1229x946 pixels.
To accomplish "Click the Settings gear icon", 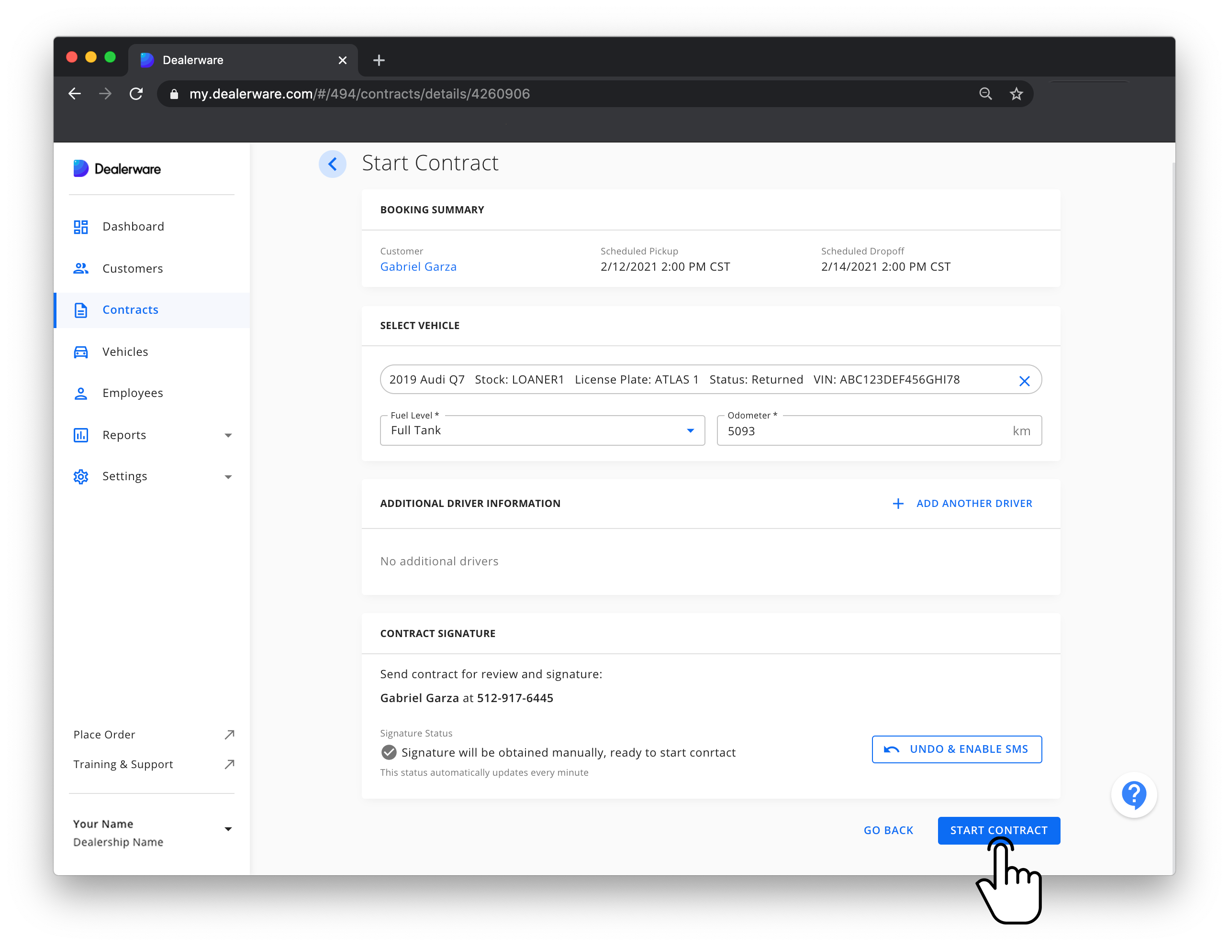I will (x=80, y=476).
